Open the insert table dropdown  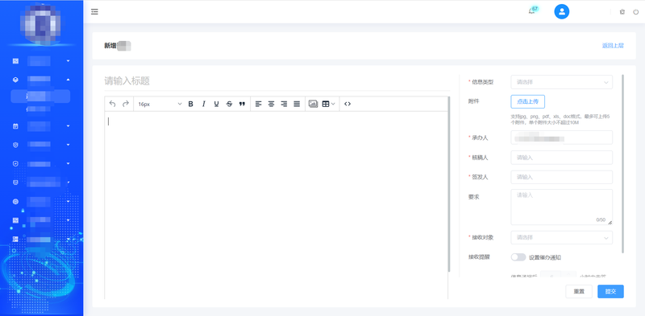point(328,104)
